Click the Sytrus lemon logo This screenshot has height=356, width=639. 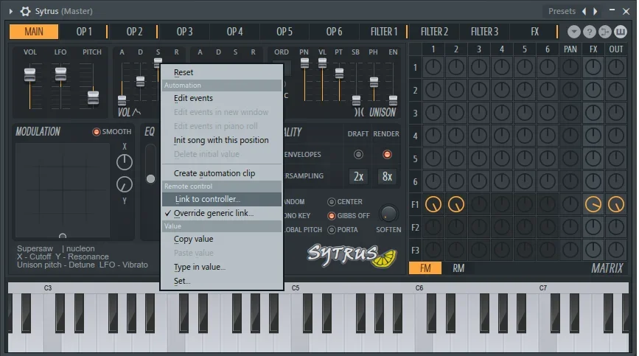tap(352, 254)
